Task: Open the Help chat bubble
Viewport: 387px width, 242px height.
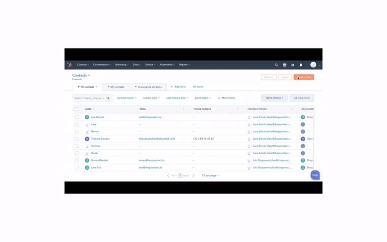Action: tap(315, 175)
